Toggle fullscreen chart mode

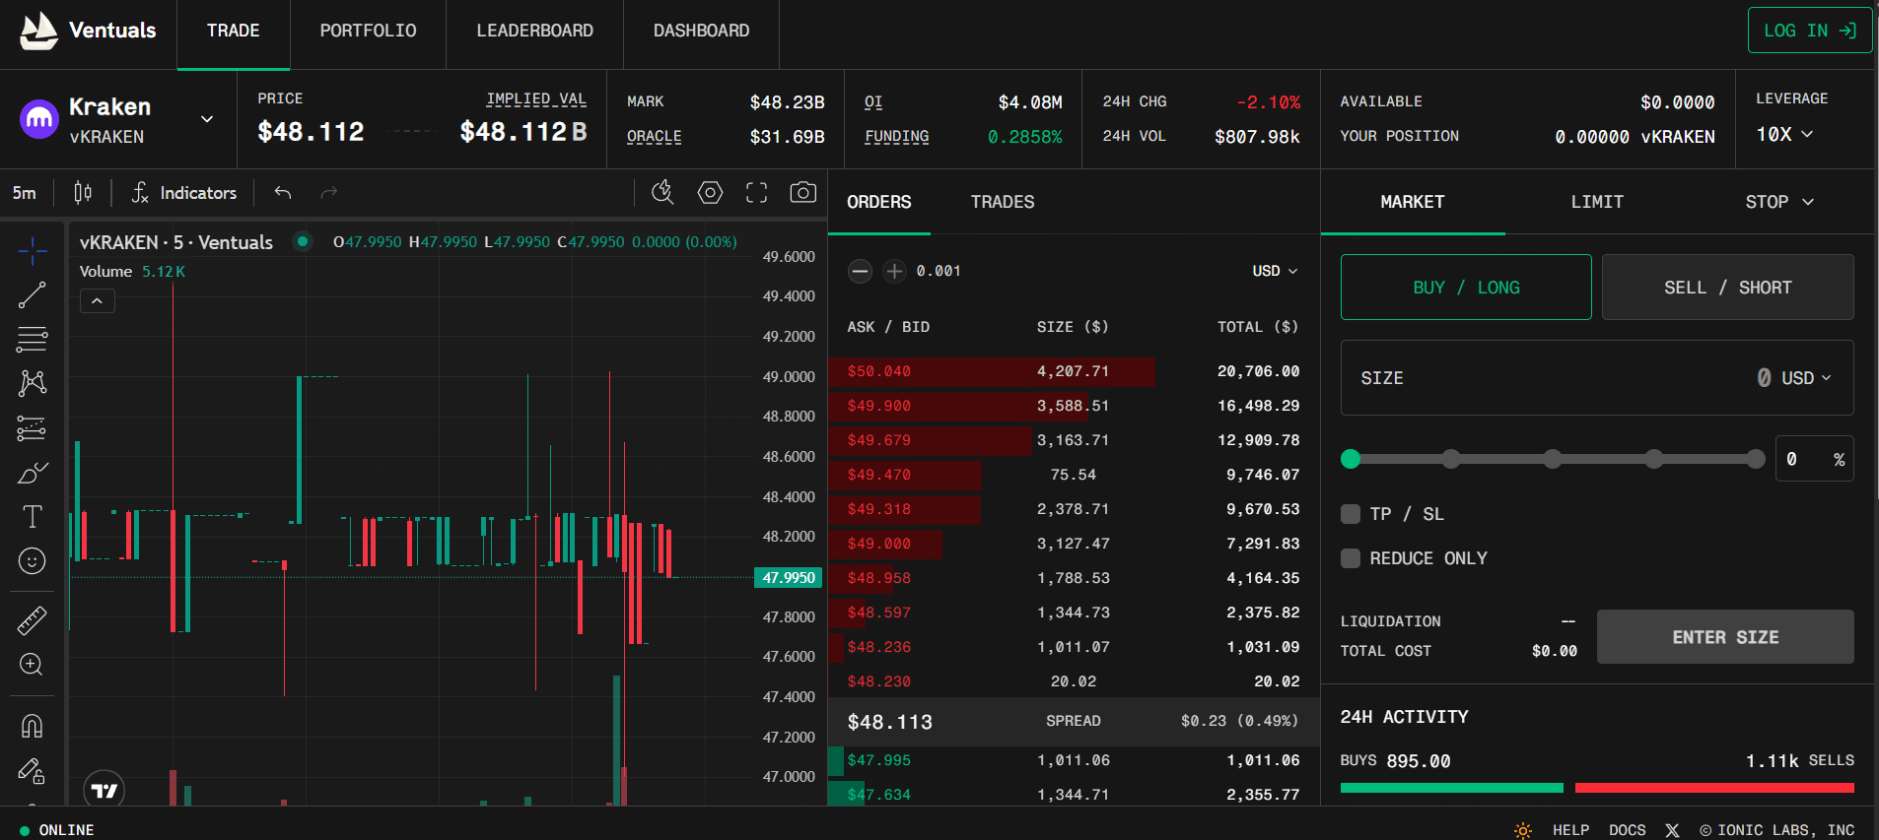point(756,193)
